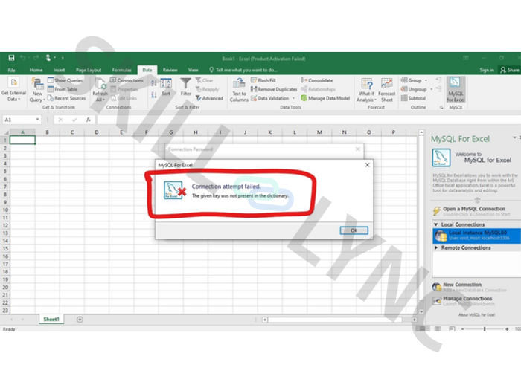
Task: Open the Sort dialog button
Action: 166,87
